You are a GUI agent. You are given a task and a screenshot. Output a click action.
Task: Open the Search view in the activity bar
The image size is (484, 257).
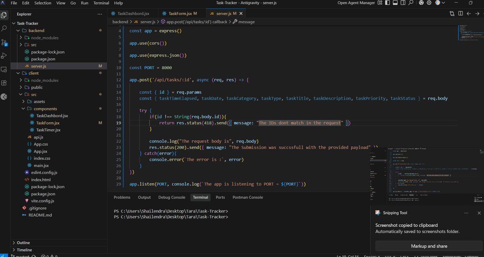coord(4,29)
